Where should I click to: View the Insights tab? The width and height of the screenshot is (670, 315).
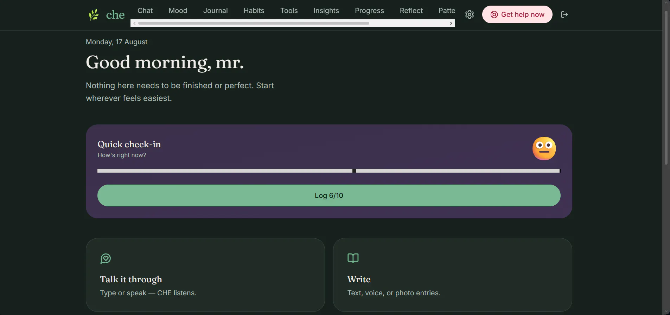326,11
